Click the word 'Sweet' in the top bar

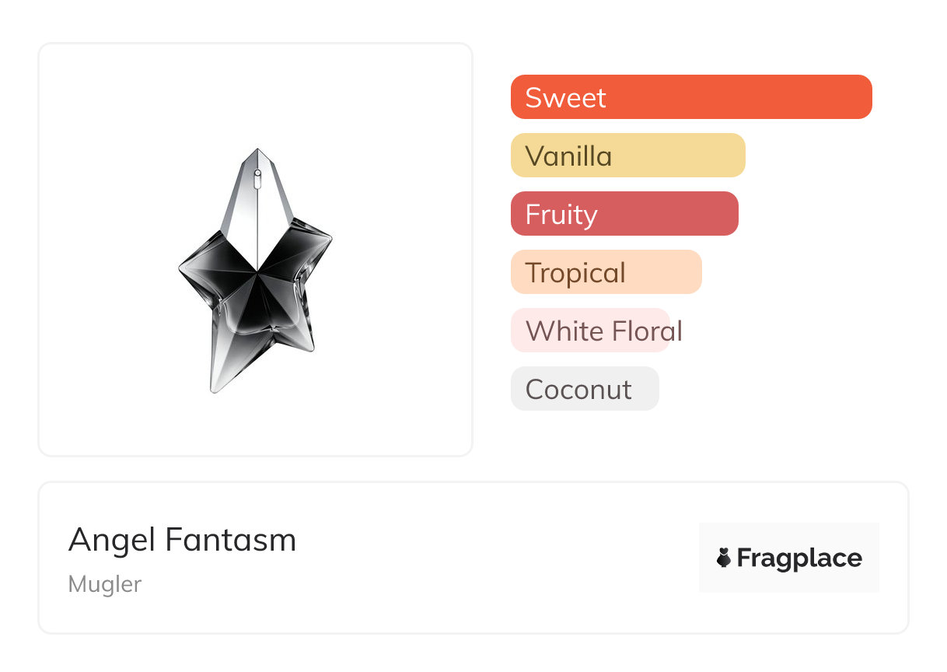tap(565, 97)
